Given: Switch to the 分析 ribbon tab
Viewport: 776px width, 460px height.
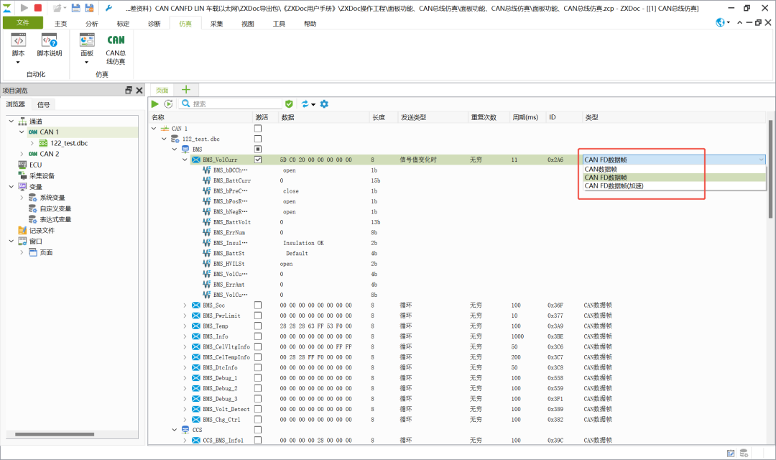Looking at the screenshot, I should (x=92, y=23).
